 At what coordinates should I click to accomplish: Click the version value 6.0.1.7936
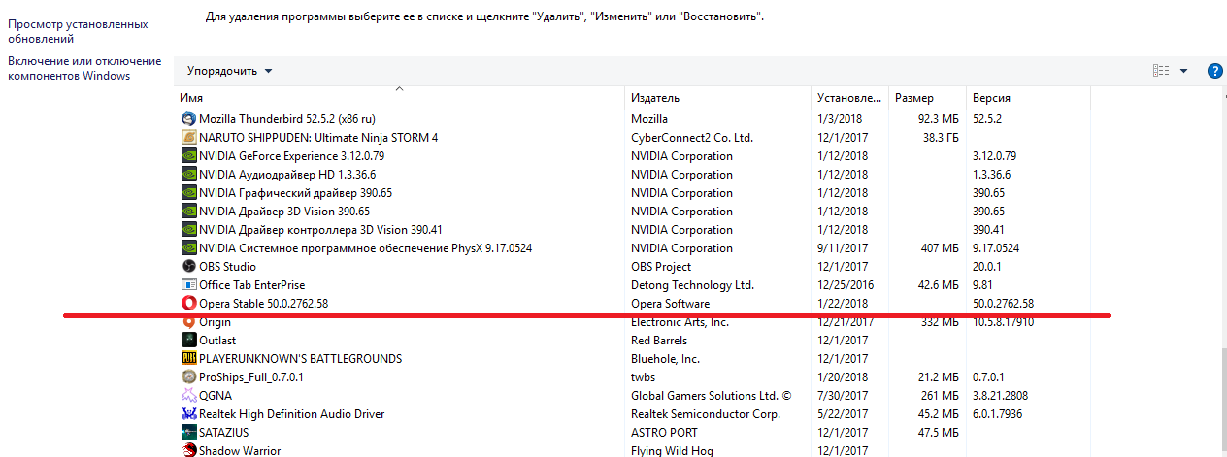pos(999,413)
